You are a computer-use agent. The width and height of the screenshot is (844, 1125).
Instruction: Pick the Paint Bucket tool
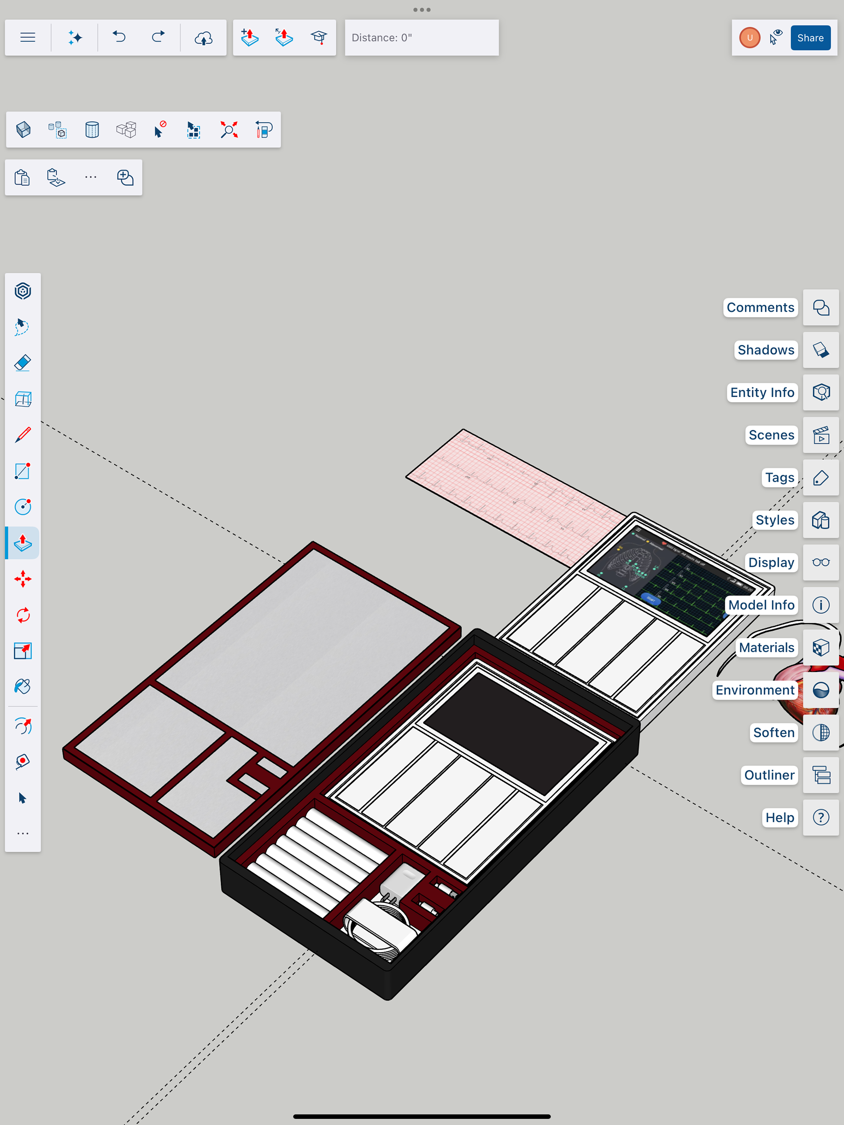pos(23,686)
